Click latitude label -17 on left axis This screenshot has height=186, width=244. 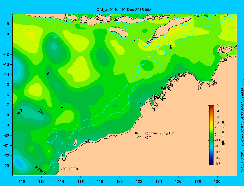[x=6, y=105]
